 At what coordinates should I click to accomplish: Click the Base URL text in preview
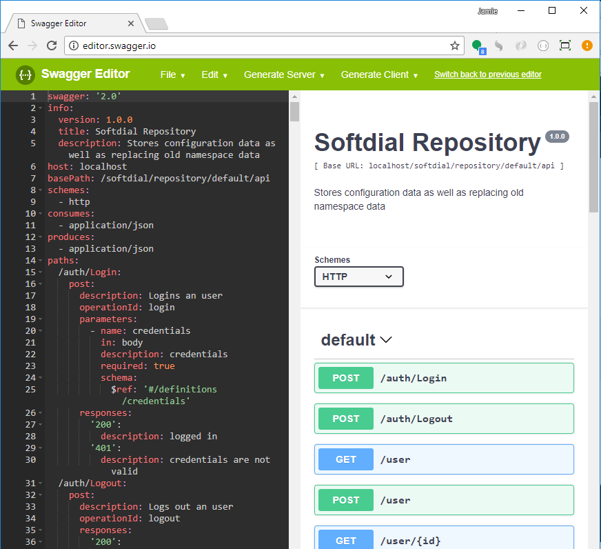click(439, 166)
